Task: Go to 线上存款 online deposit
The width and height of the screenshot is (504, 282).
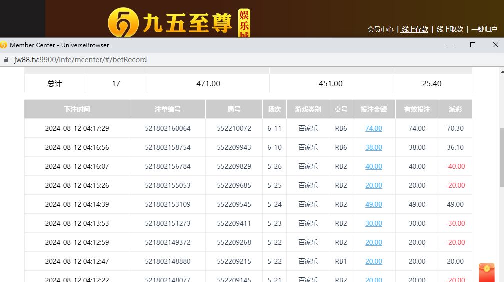Action: point(415,29)
